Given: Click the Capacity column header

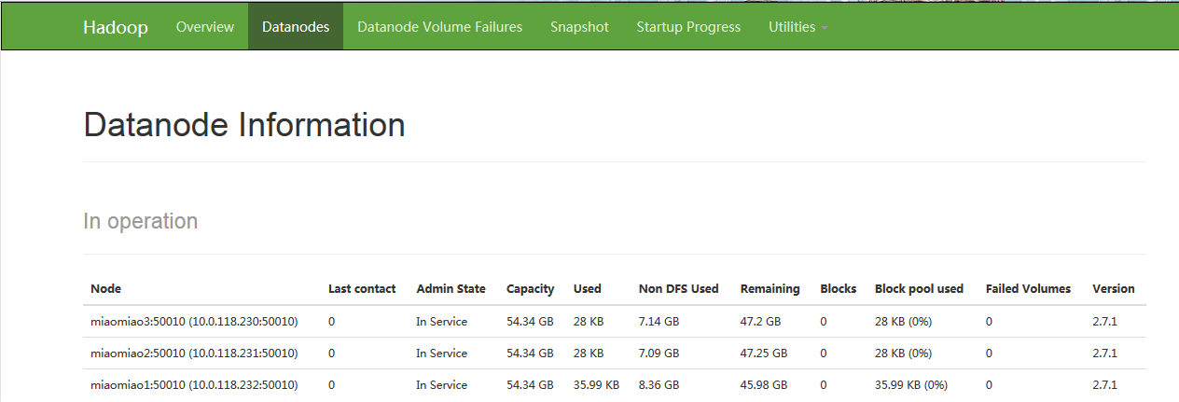Looking at the screenshot, I should click(530, 289).
